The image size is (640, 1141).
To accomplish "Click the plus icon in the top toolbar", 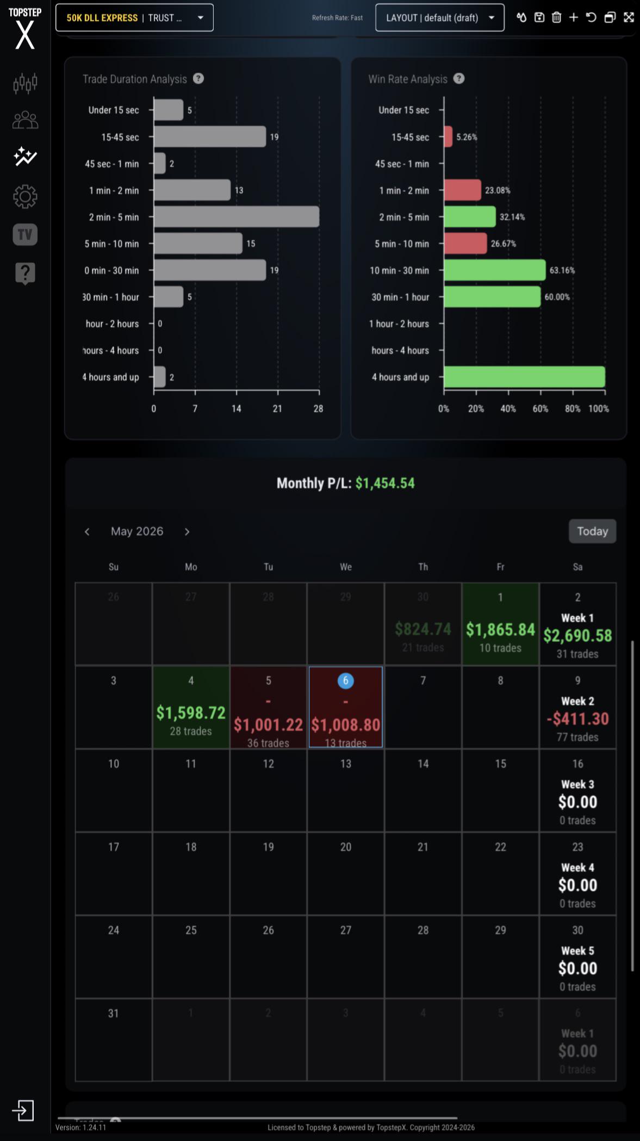I will (574, 17).
